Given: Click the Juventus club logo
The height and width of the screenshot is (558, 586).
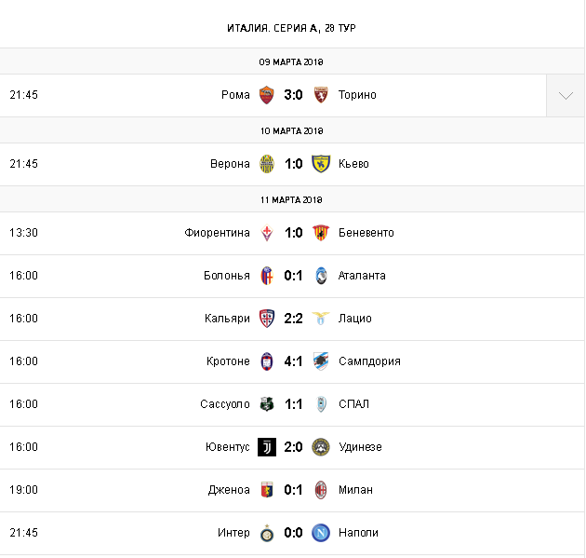Looking at the screenshot, I should tap(267, 447).
